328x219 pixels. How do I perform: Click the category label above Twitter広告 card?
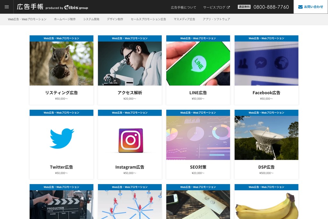[61, 113]
